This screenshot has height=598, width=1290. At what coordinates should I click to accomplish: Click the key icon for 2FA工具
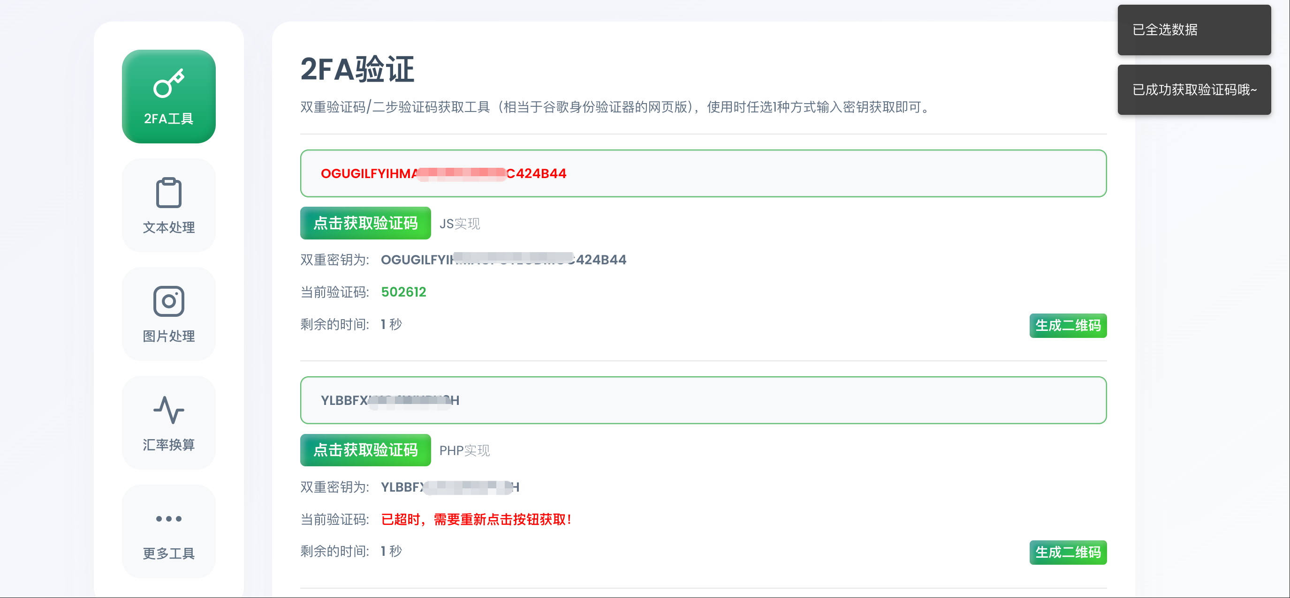(x=169, y=83)
